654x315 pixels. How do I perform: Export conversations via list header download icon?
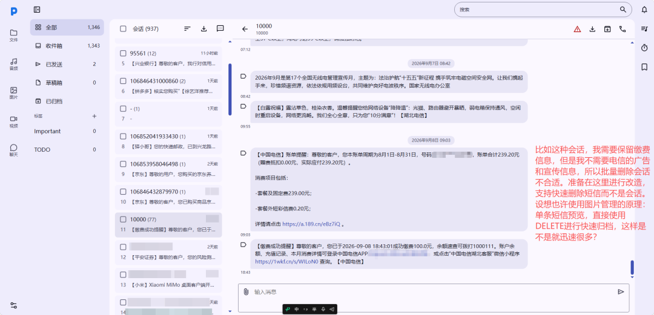coord(203,29)
